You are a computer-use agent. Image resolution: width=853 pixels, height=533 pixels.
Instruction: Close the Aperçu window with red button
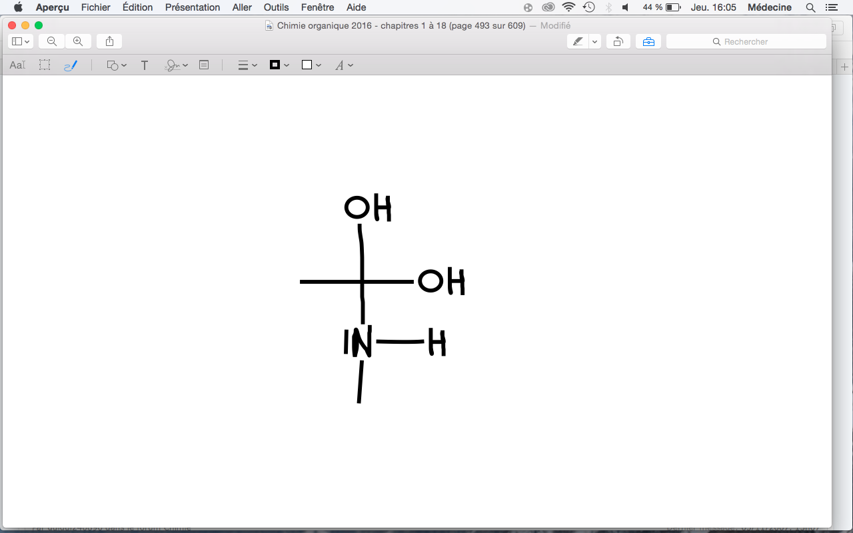pyautogui.click(x=12, y=25)
